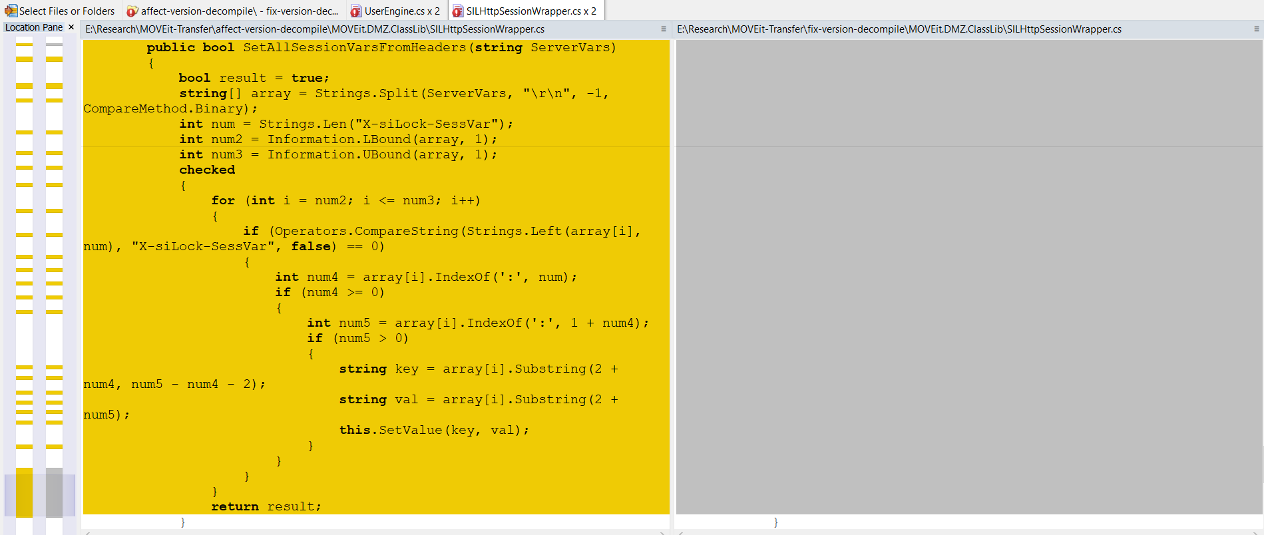Click the closing brace in the right pane
This screenshot has width=1264, height=535.
(775, 522)
